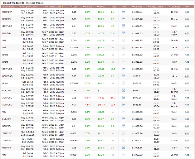Click info icon beside Pips column header

pyautogui.click(x=110, y=7)
